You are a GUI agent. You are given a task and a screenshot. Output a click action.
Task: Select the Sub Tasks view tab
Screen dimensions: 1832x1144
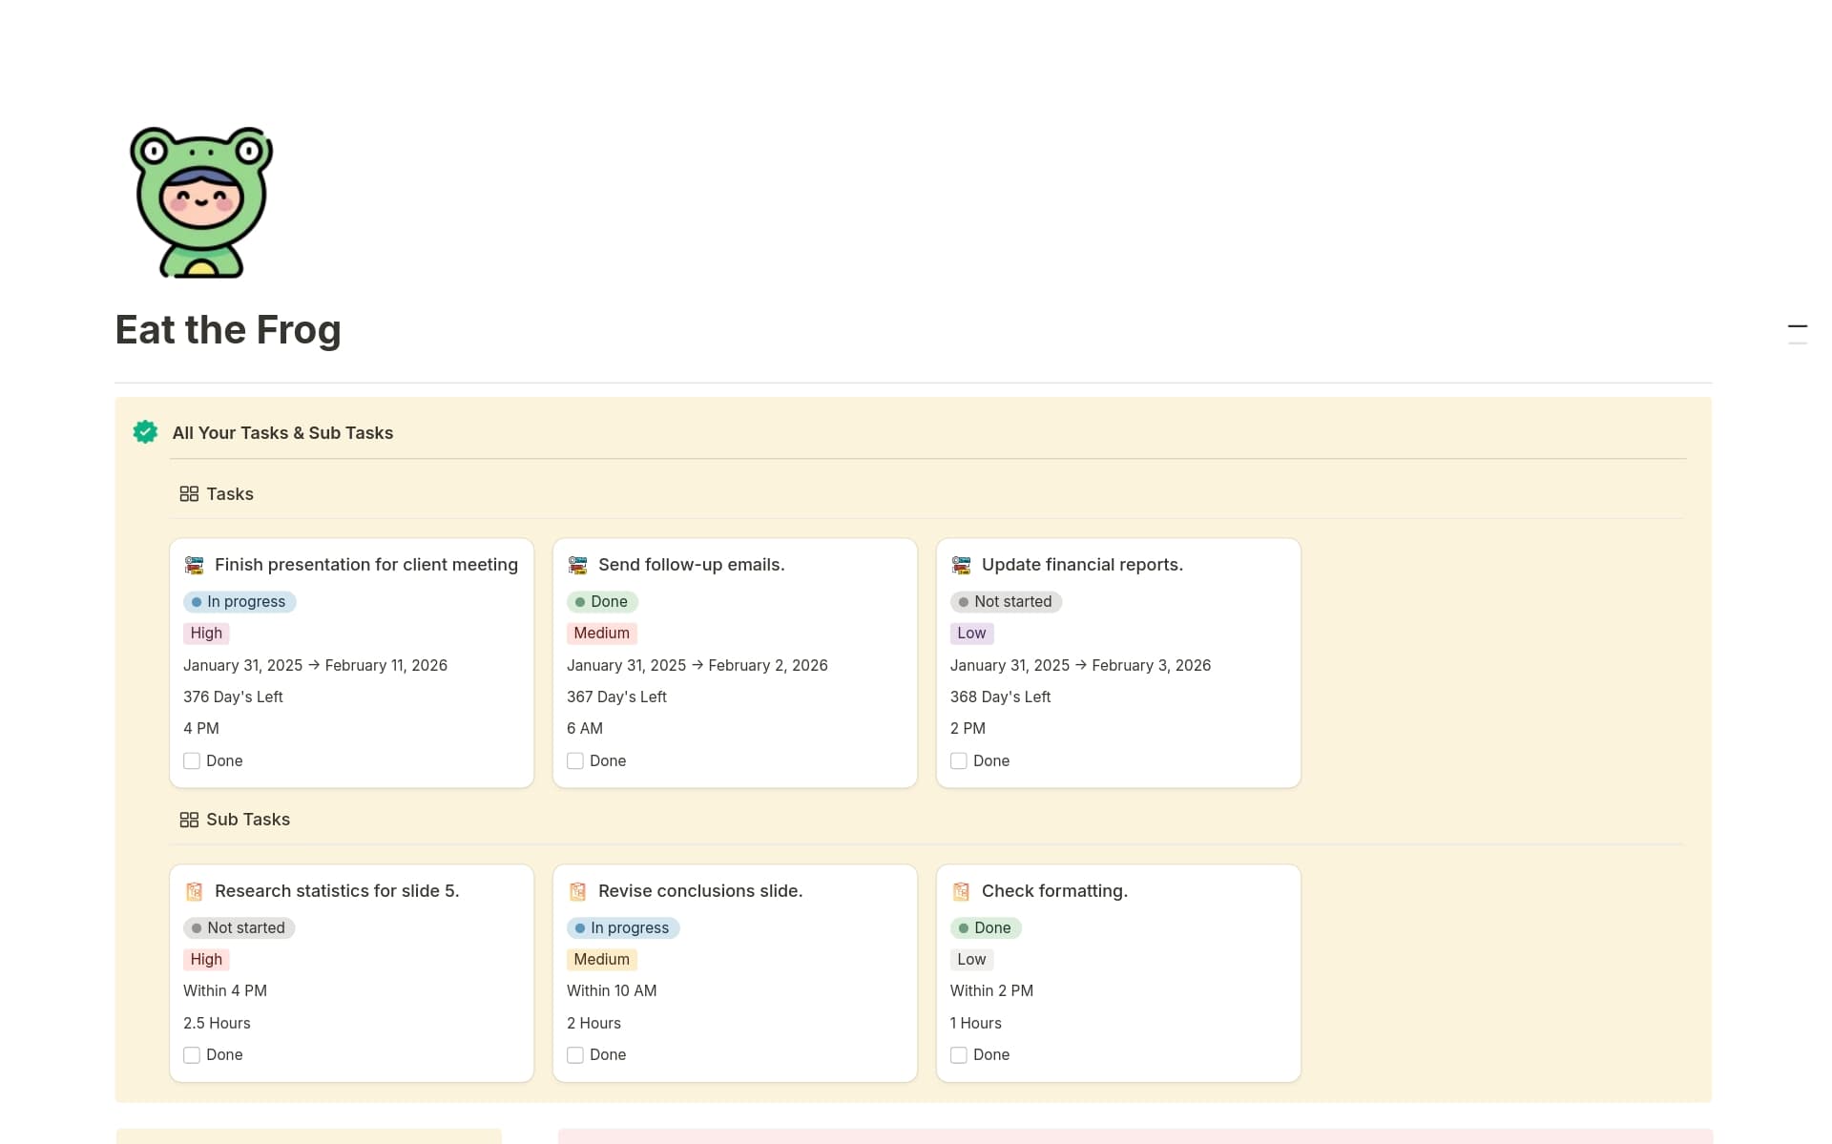click(x=247, y=820)
